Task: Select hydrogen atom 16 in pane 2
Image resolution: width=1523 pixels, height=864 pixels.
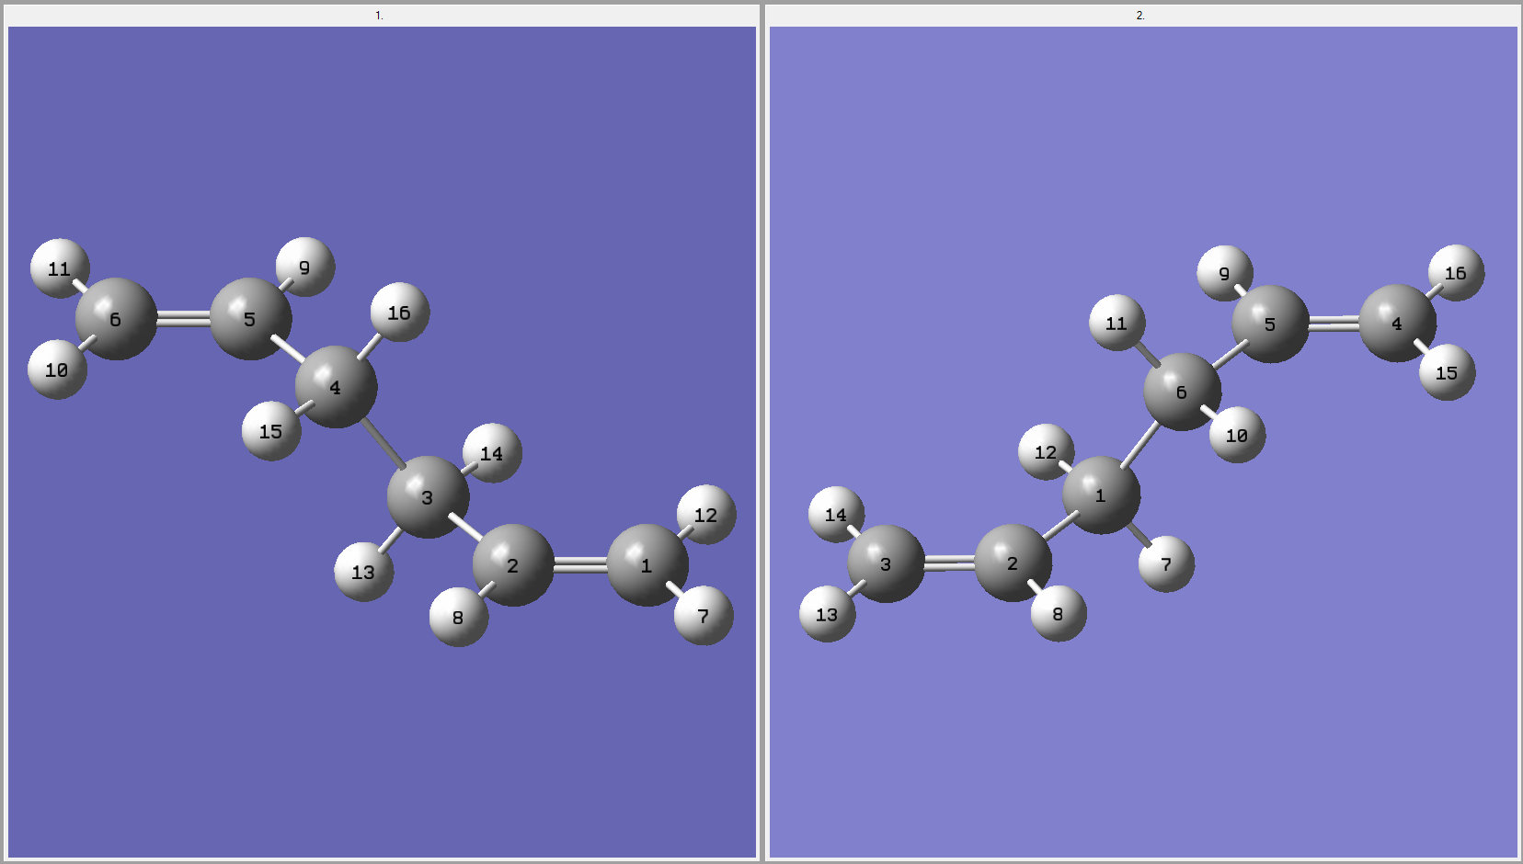Action: coord(1457,273)
